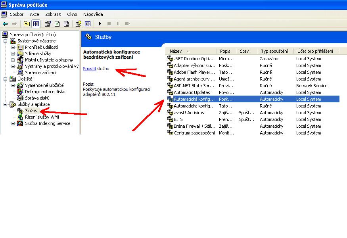Select the Centrum zabezpečení service
Viewport: 347px width, 238px height.
pos(253,132)
